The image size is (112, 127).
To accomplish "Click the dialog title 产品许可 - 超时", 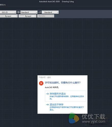I will (x=45, y=77).
